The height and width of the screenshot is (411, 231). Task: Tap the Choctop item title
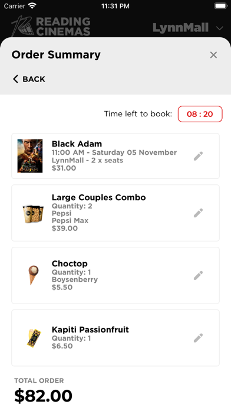point(70,263)
